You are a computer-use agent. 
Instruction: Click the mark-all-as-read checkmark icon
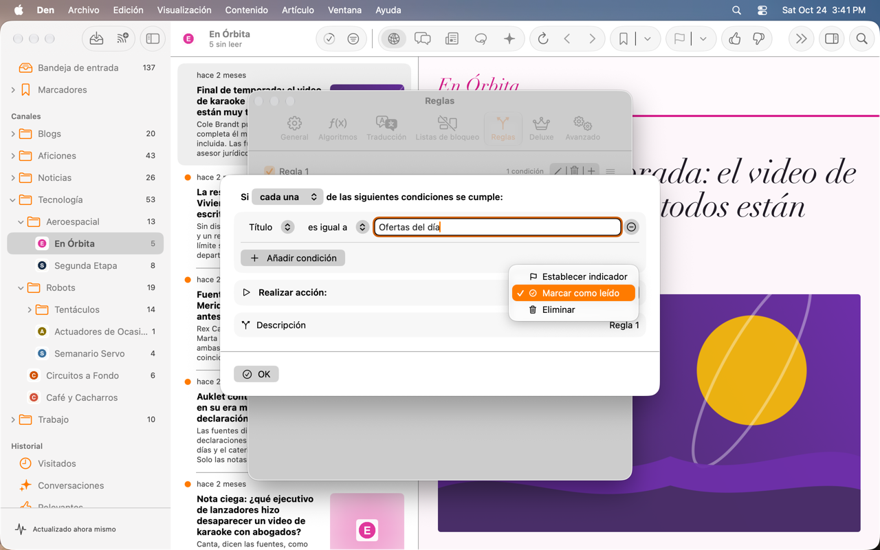pyautogui.click(x=329, y=39)
